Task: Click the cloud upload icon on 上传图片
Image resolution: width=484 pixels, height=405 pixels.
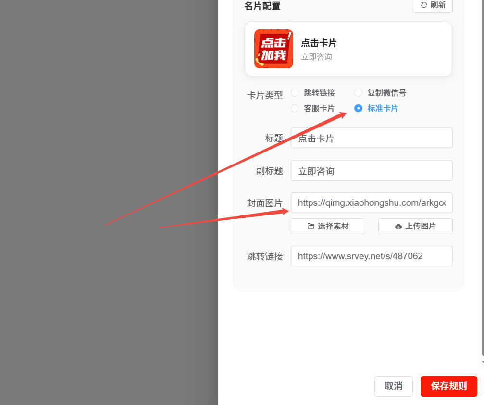Action: (x=398, y=227)
